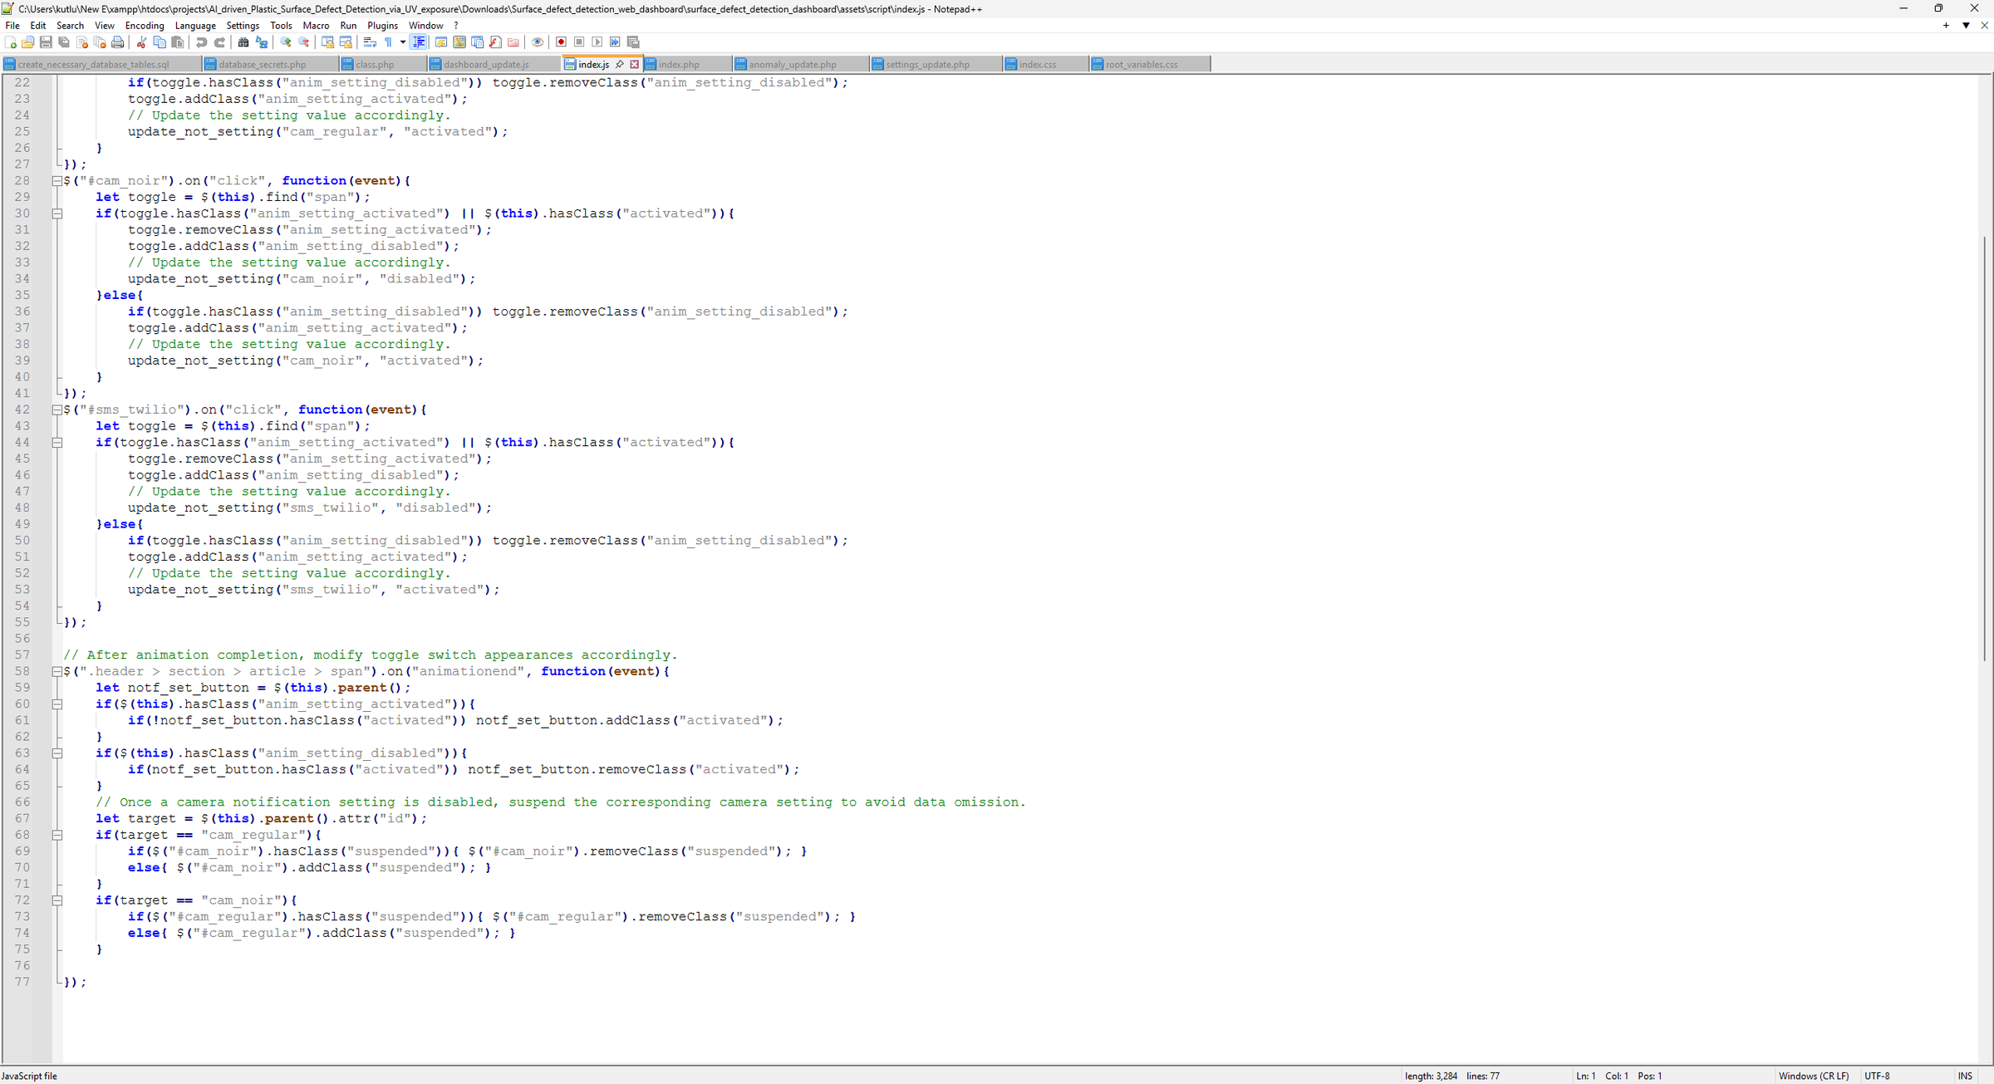
Task: Undo the last edit via toolbar
Action: 201,42
